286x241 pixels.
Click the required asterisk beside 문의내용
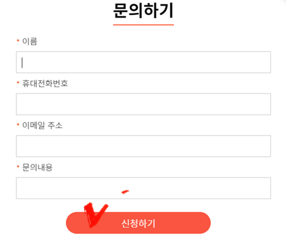[18, 166]
